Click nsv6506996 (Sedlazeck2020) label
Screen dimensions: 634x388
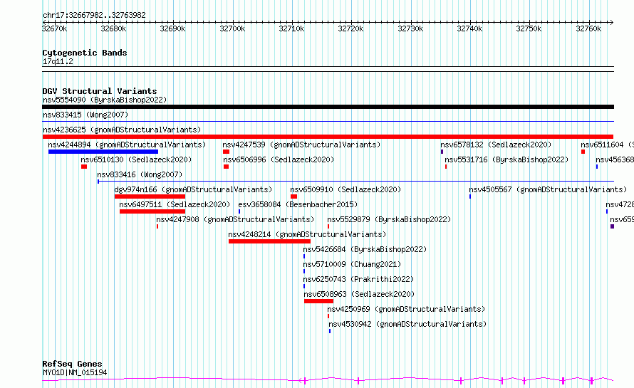point(279,159)
